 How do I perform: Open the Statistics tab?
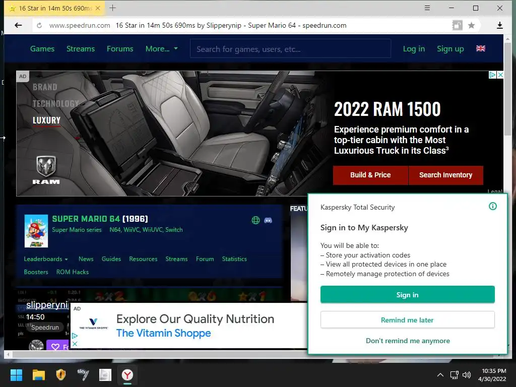click(234, 259)
